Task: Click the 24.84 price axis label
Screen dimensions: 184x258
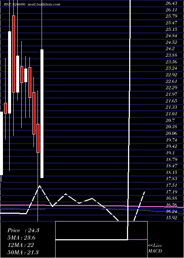Action: click(171, 36)
